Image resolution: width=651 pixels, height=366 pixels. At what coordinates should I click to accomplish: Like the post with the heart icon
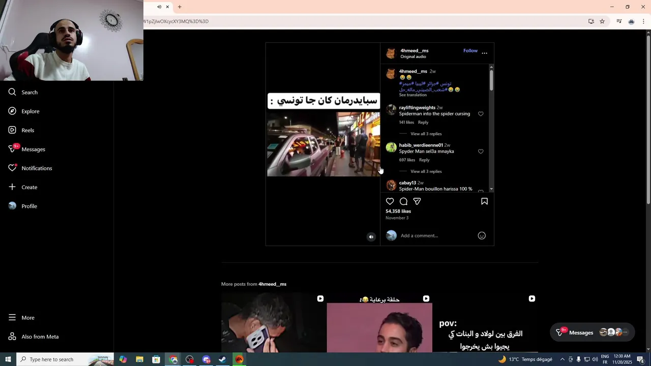(x=390, y=201)
